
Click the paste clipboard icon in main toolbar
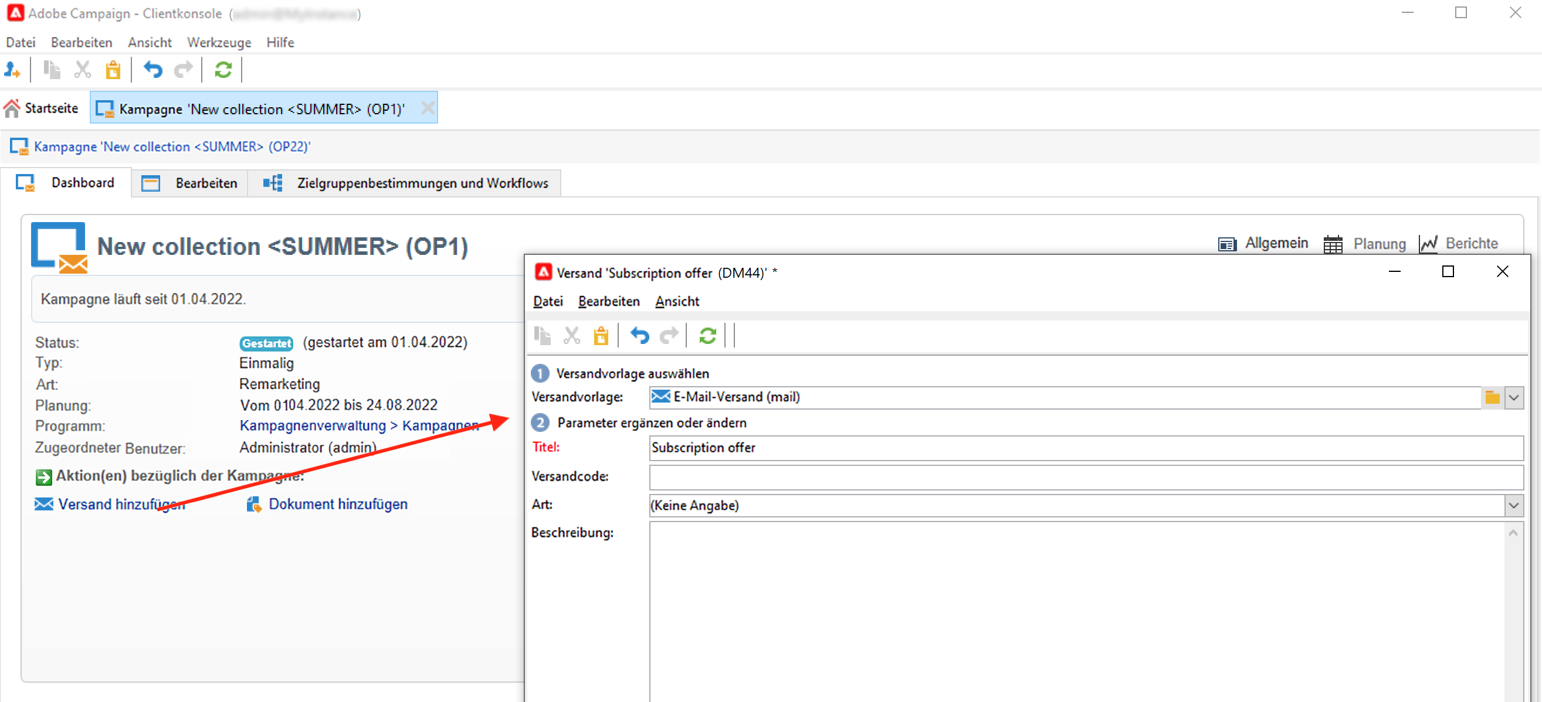[x=113, y=70]
